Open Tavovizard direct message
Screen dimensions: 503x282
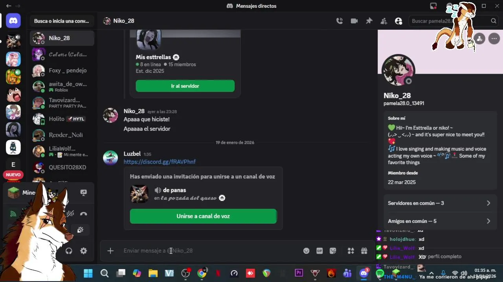pos(62,103)
